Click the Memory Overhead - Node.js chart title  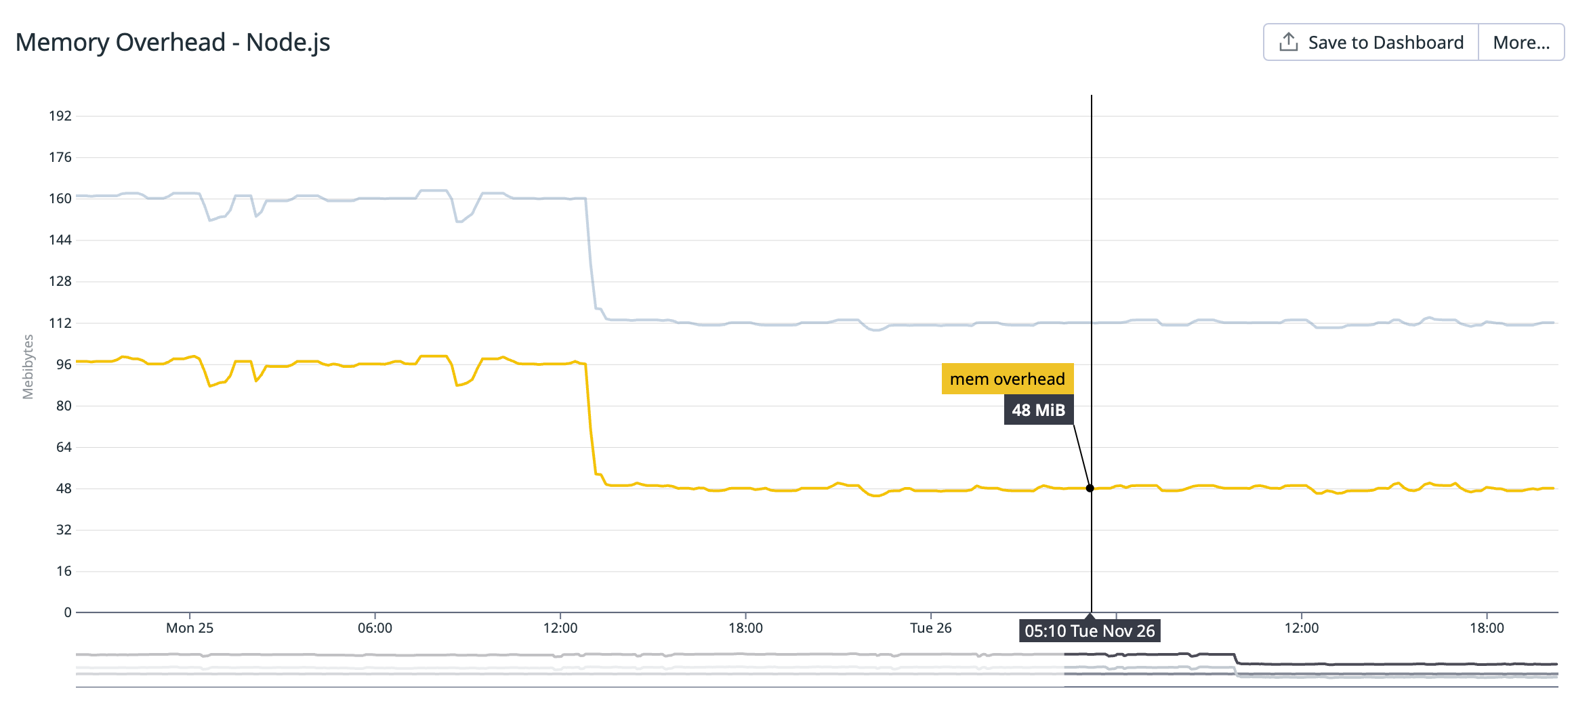(173, 42)
